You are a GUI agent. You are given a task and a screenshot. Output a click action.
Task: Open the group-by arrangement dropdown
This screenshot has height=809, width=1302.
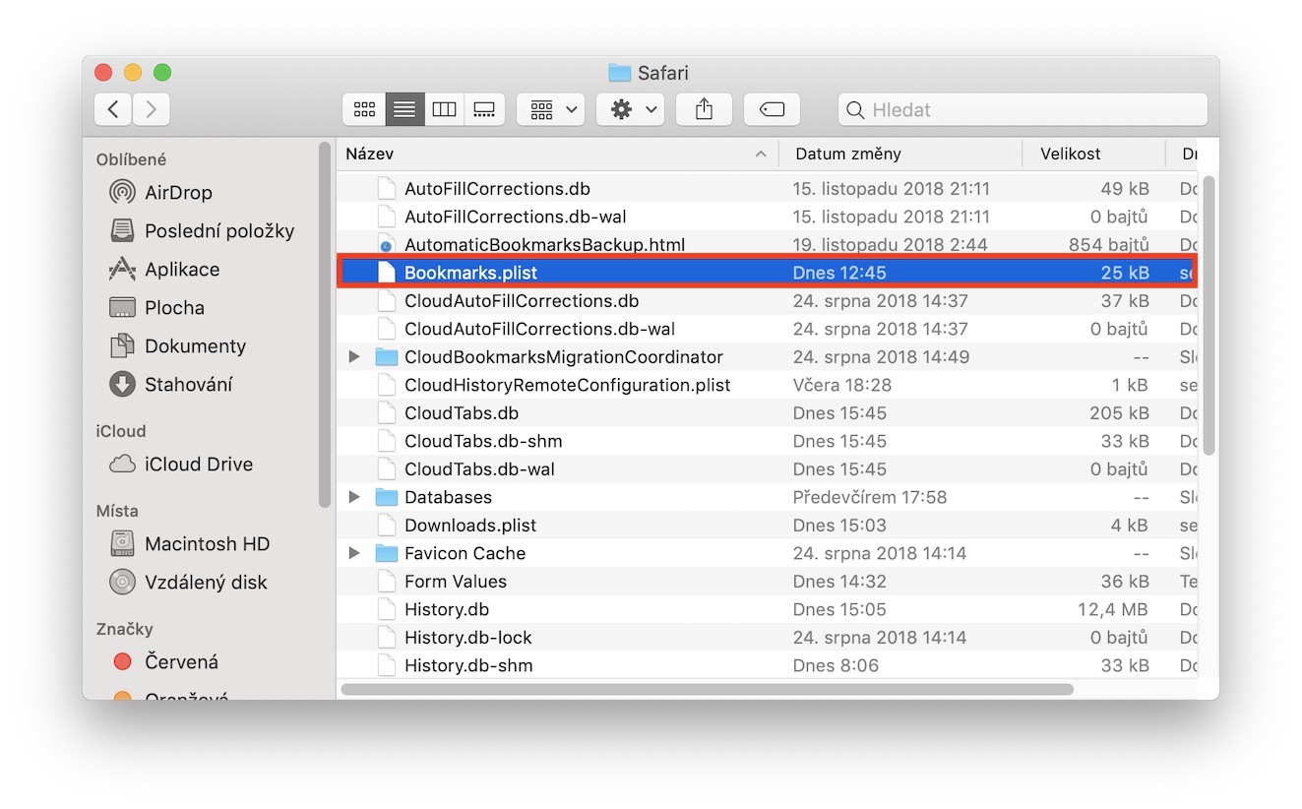pyautogui.click(x=551, y=109)
